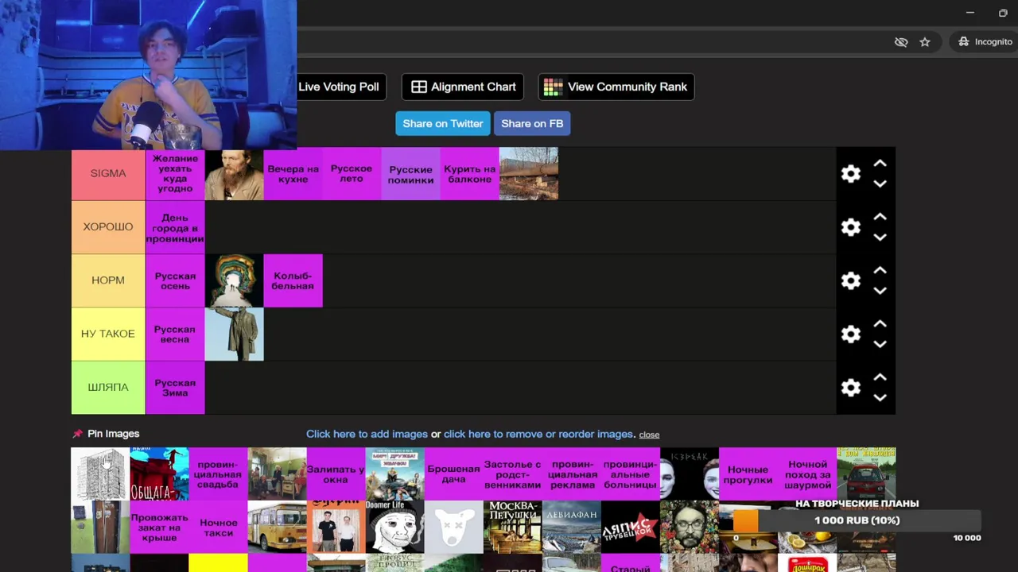Select 'Желание уехать куда угодно' tile
Viewport: 1018px width, 572px height.
point(175,173)
